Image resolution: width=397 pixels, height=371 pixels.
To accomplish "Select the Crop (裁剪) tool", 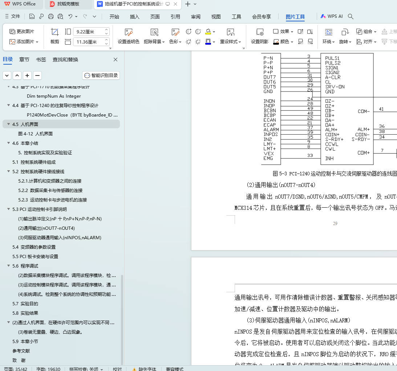I will click(55, 36).
